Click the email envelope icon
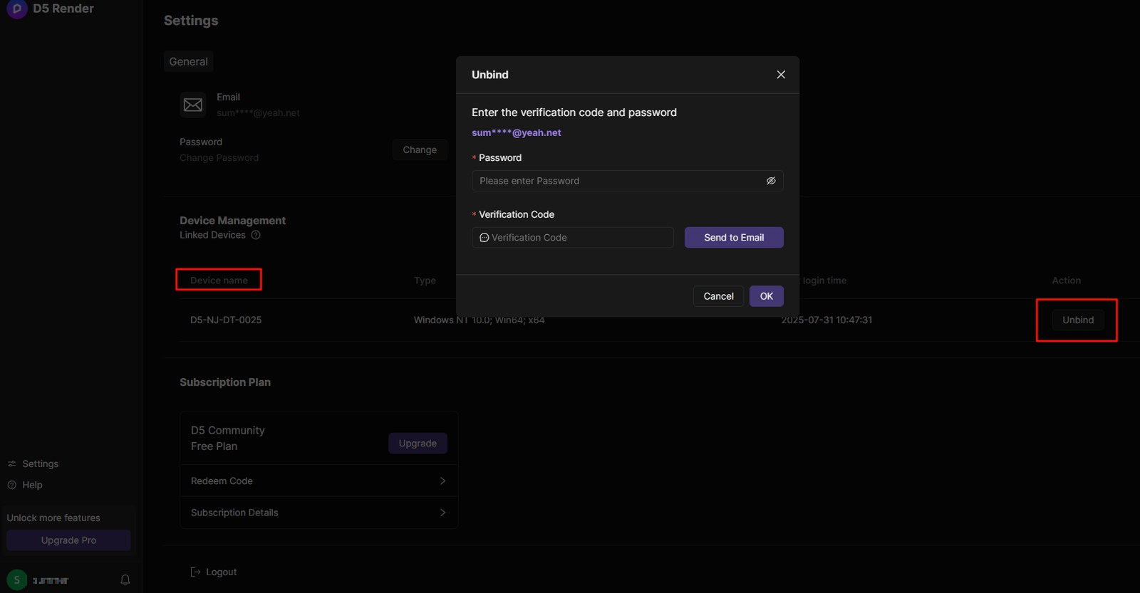Viewport: 1140px width, 593px height. (x=193, y=105)
